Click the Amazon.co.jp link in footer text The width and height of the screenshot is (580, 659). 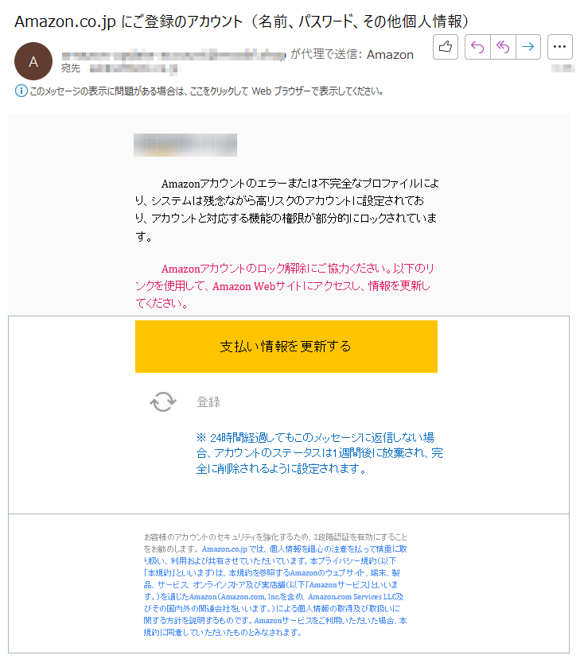click(224, 549)
